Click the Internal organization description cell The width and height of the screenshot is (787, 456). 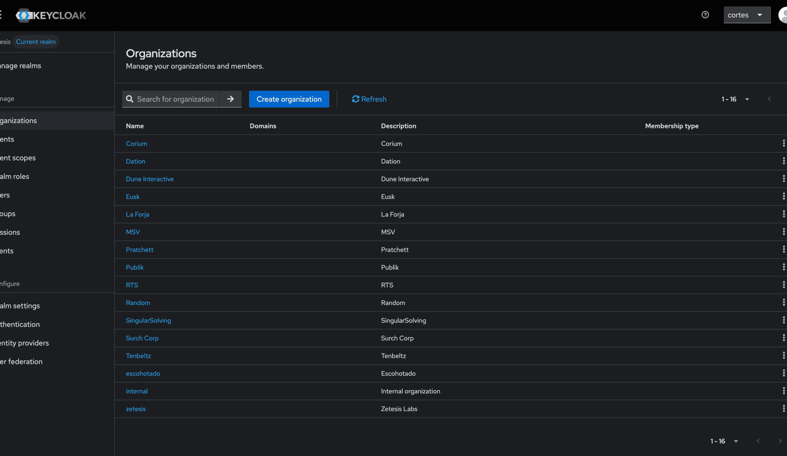pyautogui.click(x=410, y=391)
